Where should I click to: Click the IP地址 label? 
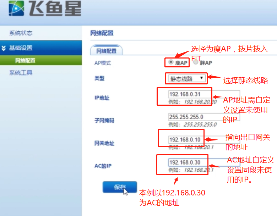point(102,98)
